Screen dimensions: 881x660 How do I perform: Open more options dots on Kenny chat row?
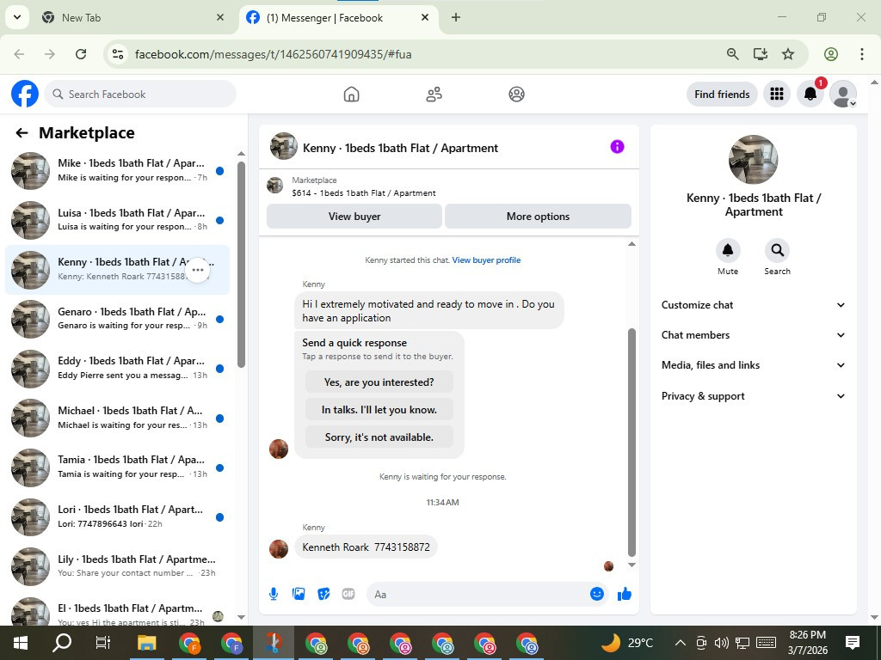coord(198,270)
